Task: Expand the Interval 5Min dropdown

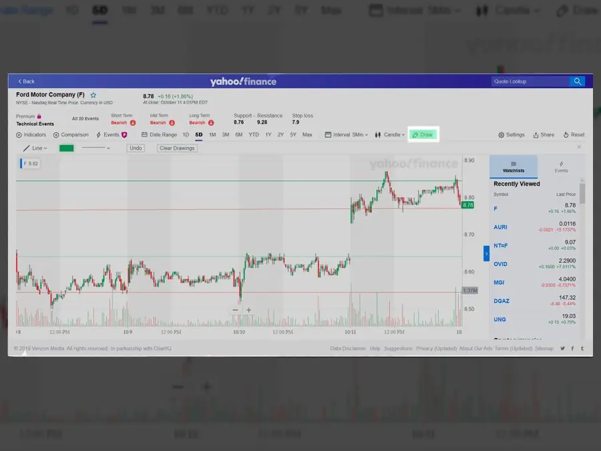Action: (x=347, y=135)
